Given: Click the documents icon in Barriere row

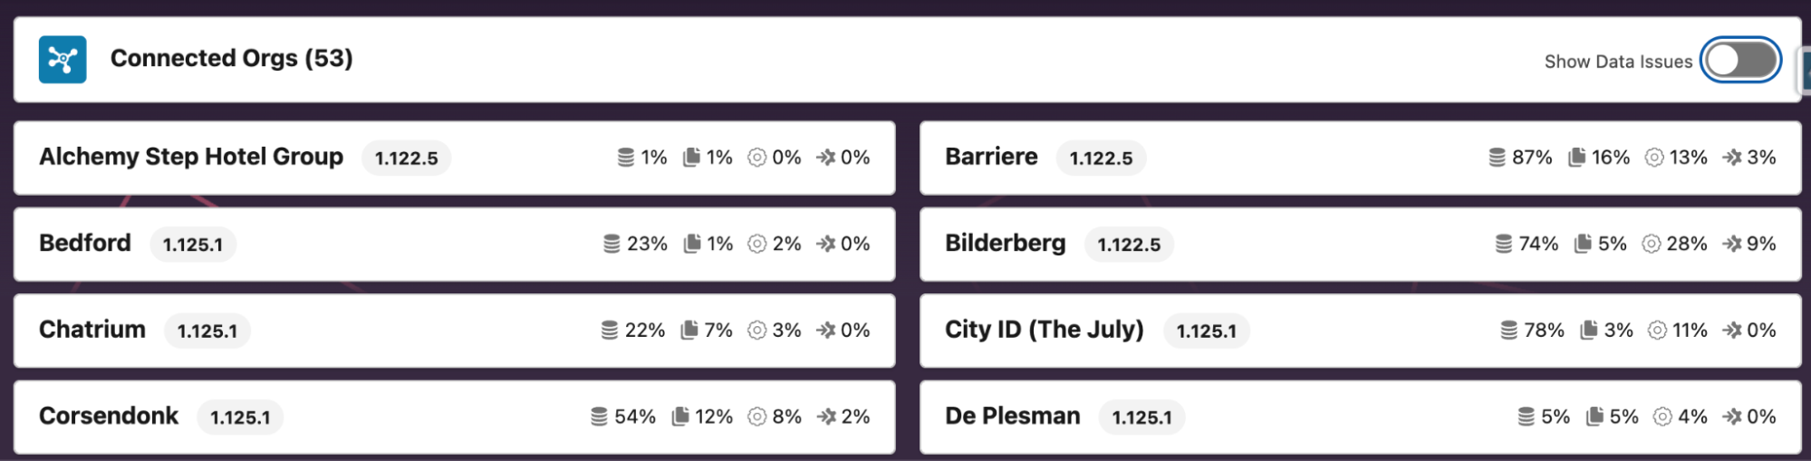Looking at the screenshot, I should click(x=1576, y=158).
